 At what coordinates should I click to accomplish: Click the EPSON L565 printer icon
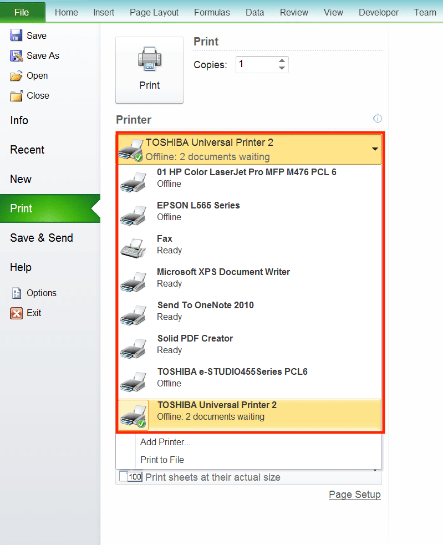click(x=133, y=215)
